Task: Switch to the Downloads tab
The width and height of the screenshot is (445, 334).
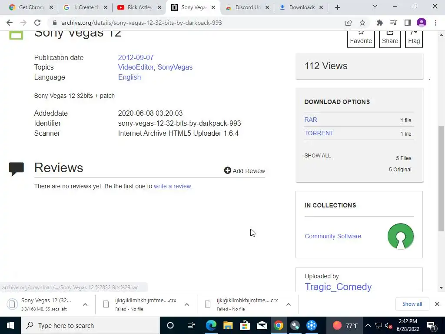Action: 297,7
